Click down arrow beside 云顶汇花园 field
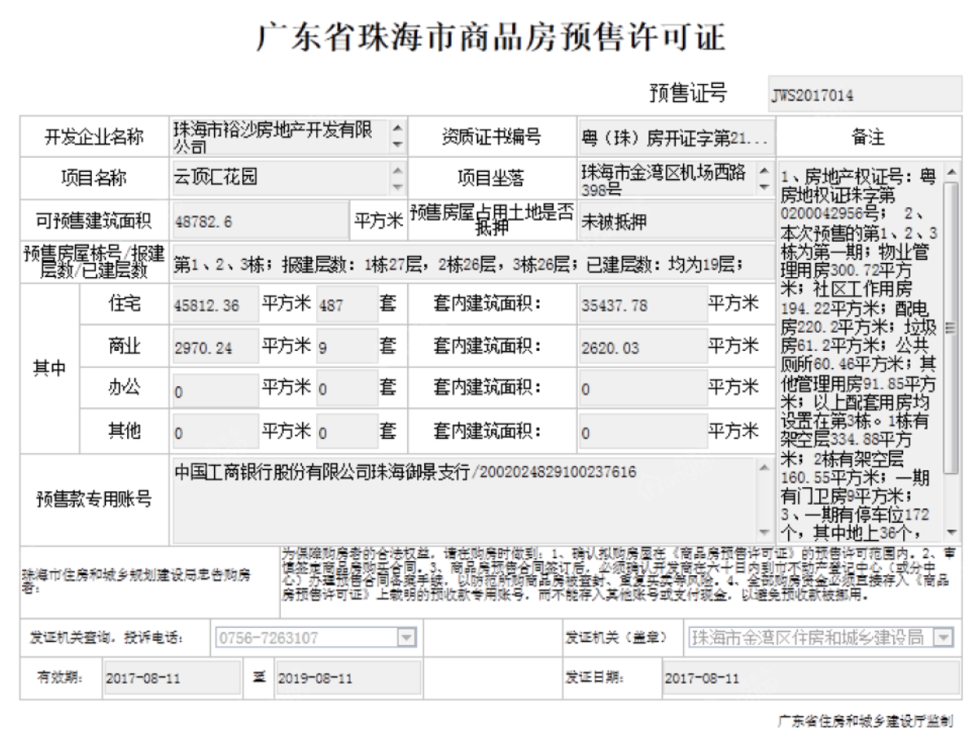The image size is (977, 733). (396, 187)
